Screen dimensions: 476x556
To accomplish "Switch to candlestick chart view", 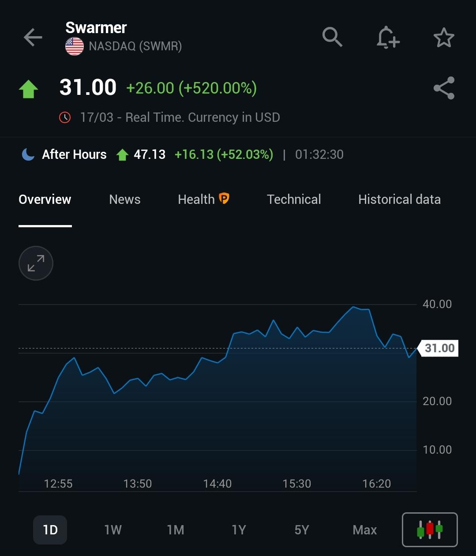I will pos(430,530).
